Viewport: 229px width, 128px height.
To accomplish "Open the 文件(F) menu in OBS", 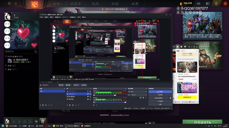I will point(42,17).
